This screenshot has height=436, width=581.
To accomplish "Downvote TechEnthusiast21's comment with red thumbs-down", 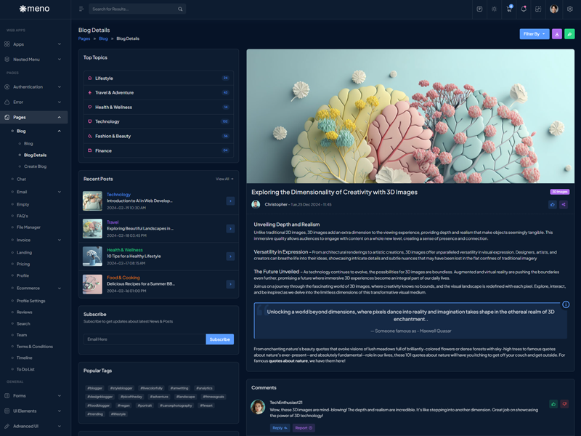I will (x=564, y=404).
